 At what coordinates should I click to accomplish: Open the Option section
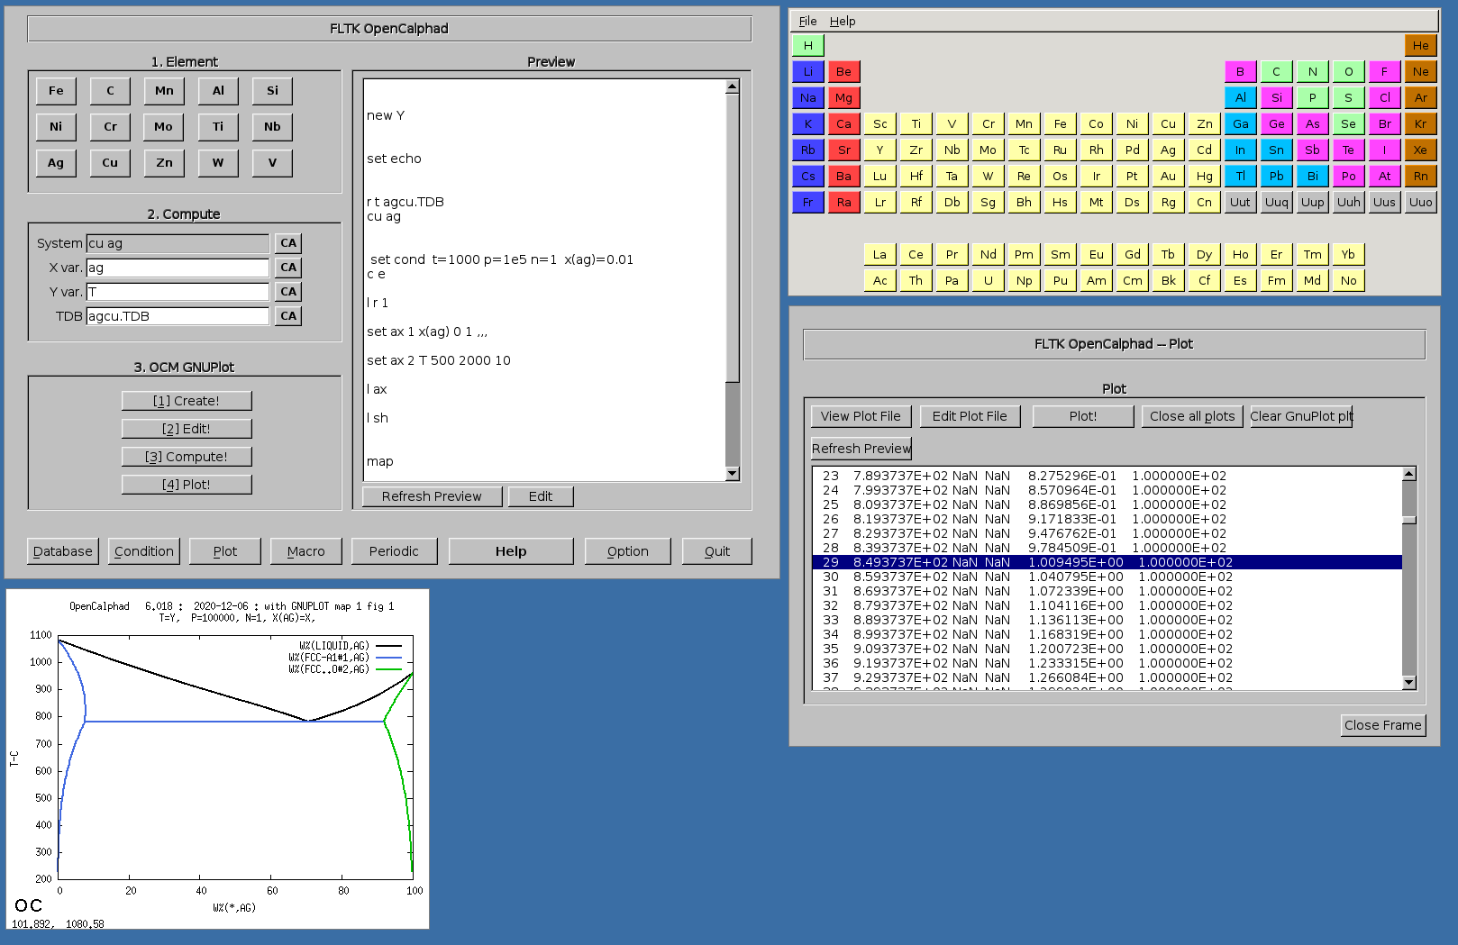click(628, 551)
